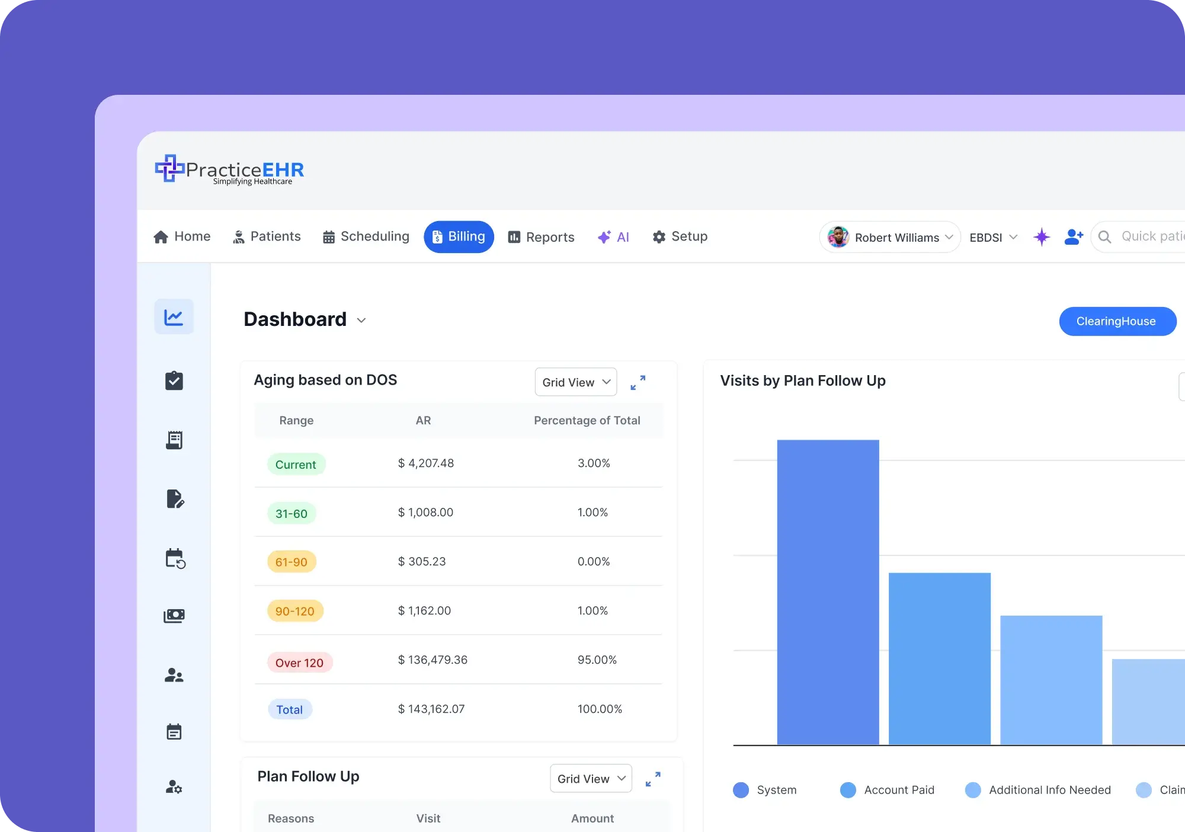Select the analytics dashboard icon in the sidebar

coord(174,316)
